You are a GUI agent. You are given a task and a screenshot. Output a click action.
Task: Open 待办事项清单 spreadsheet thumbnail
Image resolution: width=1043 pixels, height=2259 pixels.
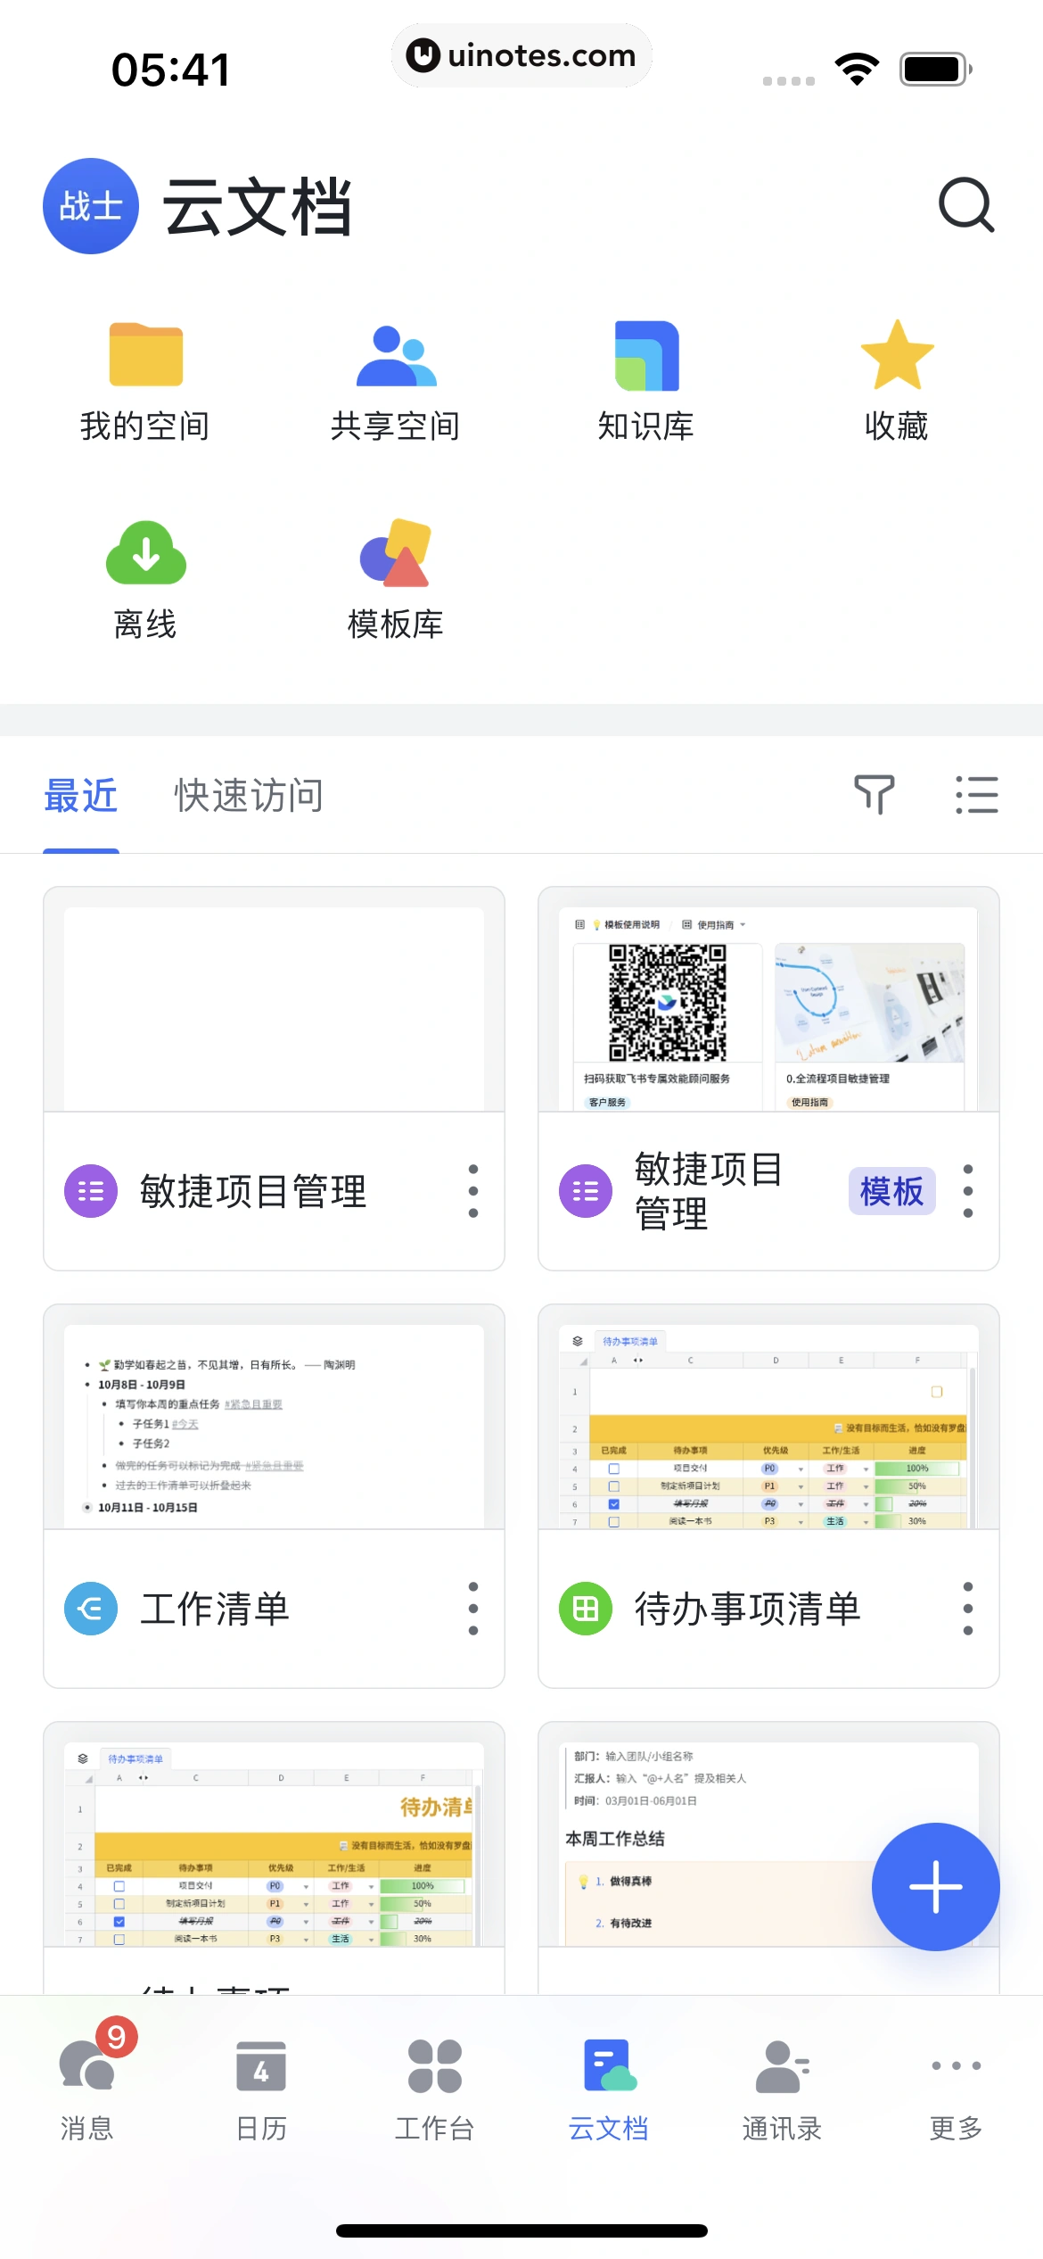tap(768, 1417)
